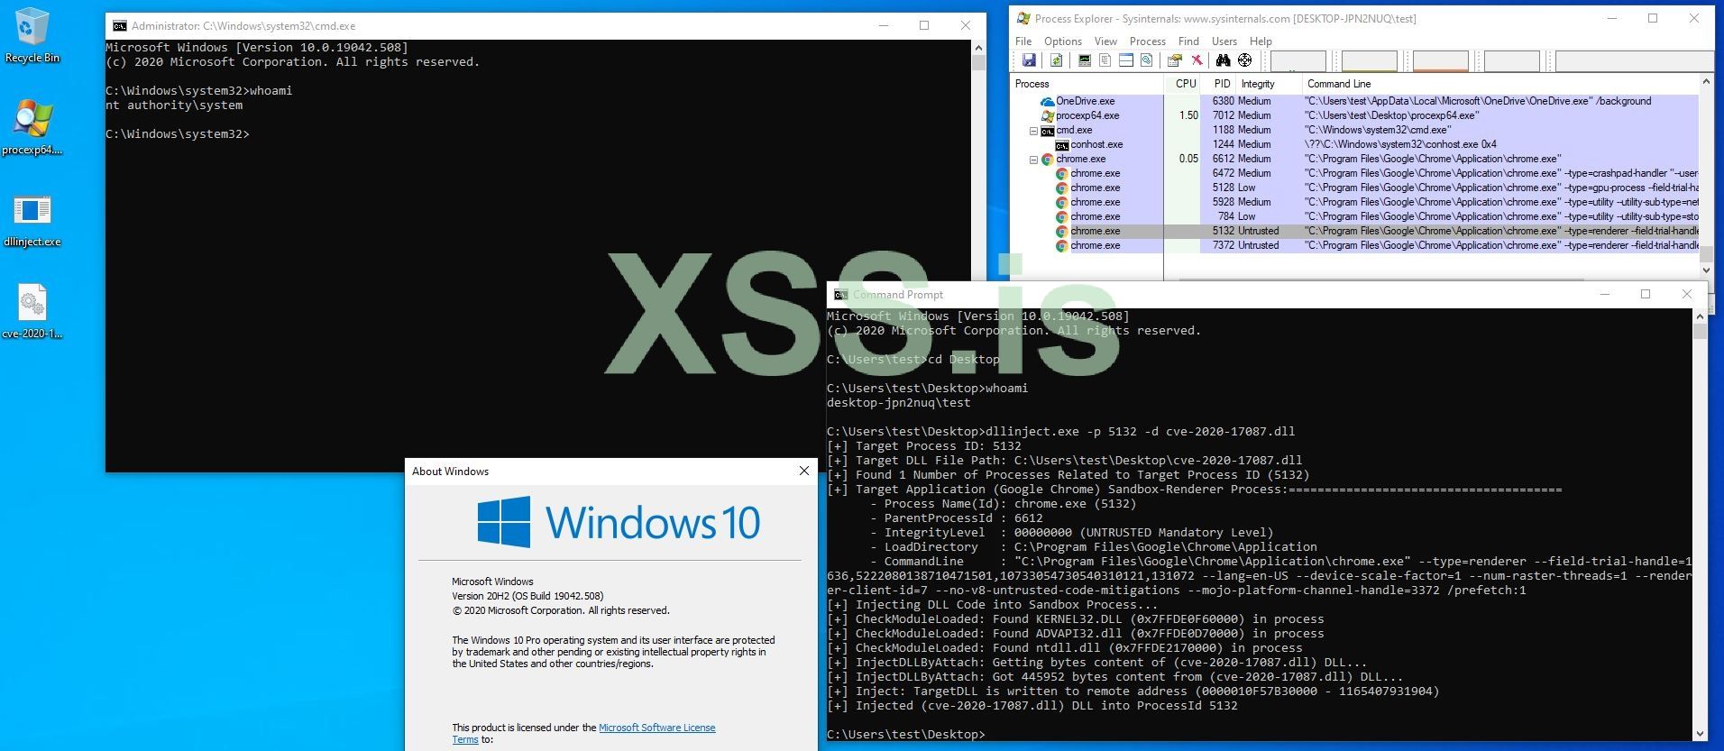This screenshot has width=1724, height=751.
Task: Click 'Injected (cve-2020-17087.dll)' output line
Action: point(1032,706)
